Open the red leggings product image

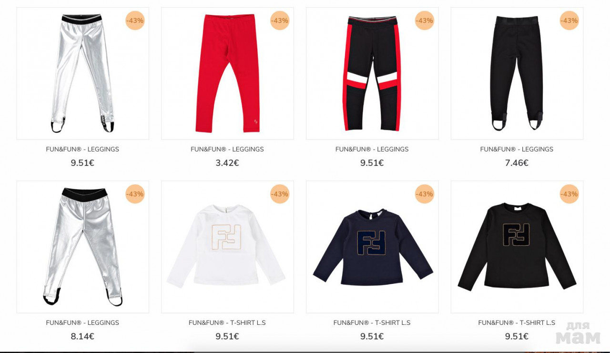pos(227,73)
